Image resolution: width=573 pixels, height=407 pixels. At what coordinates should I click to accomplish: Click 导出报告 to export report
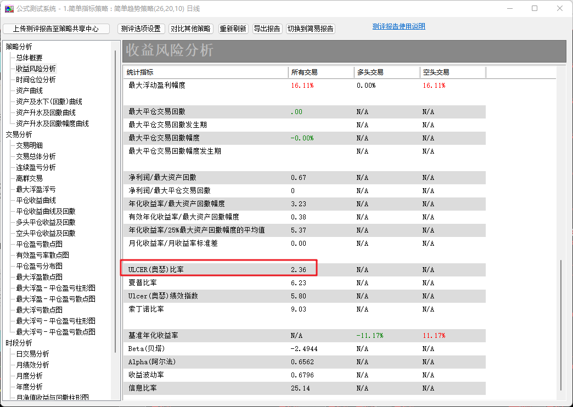[x=267, y=29]
